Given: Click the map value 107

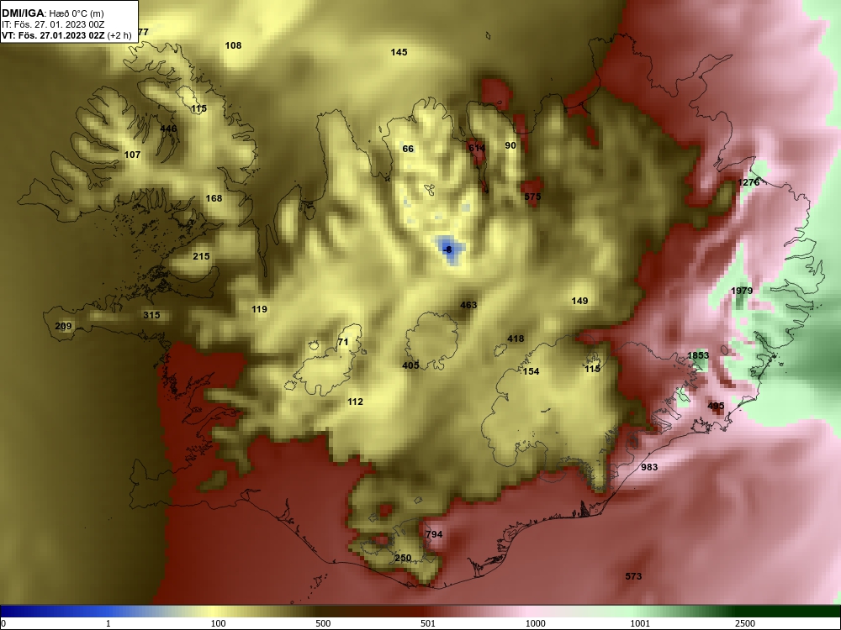Looking at the screenshot, I should [x=132, y=155].
